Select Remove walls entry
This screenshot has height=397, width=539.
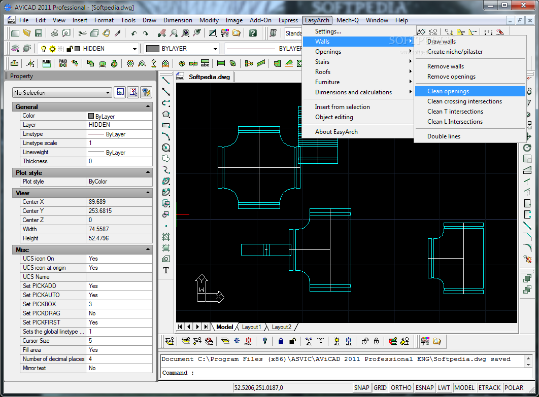tap(469, 66)
